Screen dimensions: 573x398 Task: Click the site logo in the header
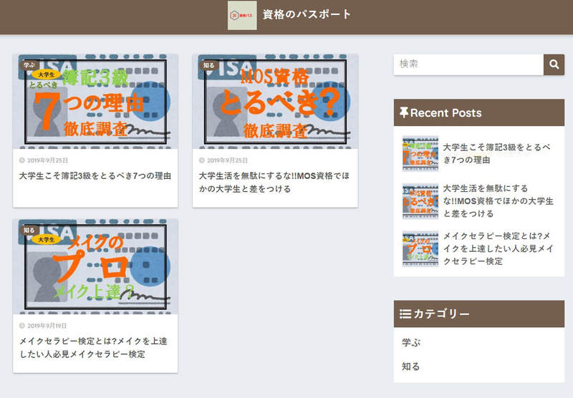[x=242, y=15]
